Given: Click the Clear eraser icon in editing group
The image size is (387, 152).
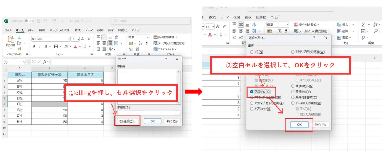Looking at the screenshot, I should [x=363, y=38].
